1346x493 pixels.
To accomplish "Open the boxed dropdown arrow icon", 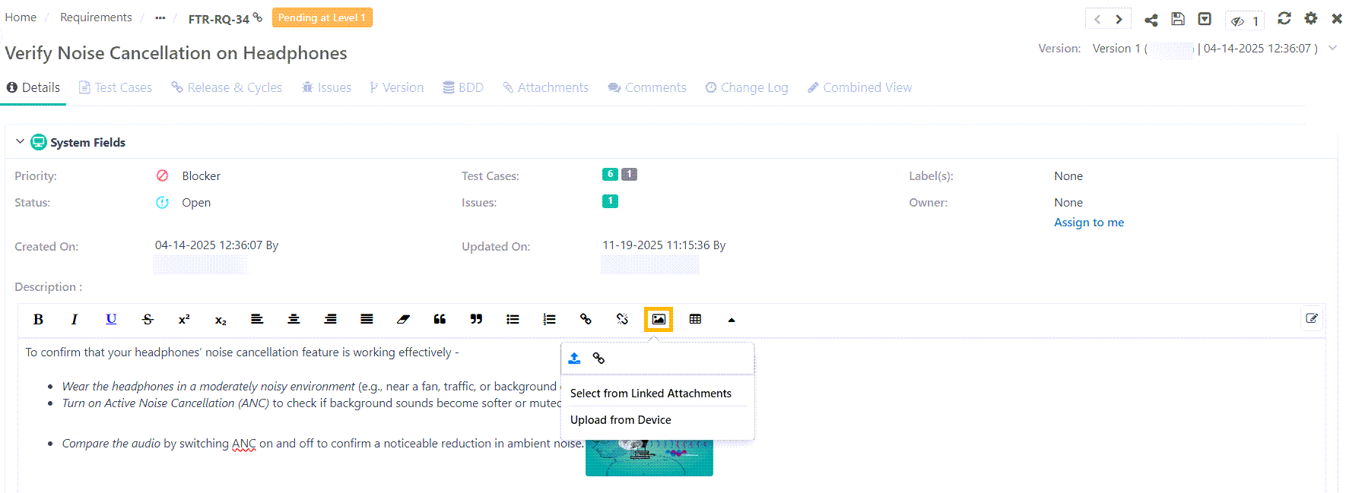I will 1205,19.
